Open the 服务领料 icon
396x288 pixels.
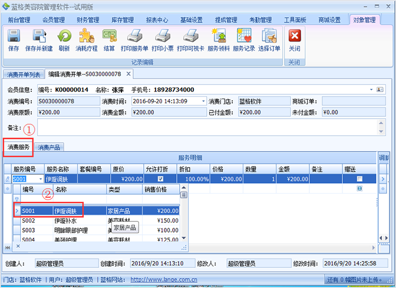[x=219, y=35]
